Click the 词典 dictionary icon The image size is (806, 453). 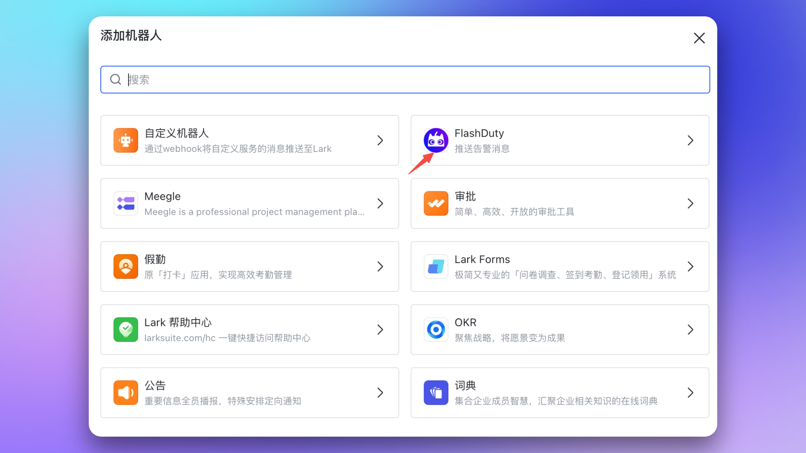click(436, 393)
